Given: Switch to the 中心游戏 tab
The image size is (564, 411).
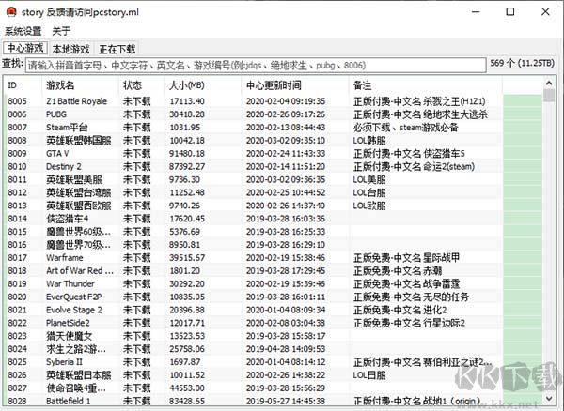Looking at the screenshot, I should (x=25, y=48).
